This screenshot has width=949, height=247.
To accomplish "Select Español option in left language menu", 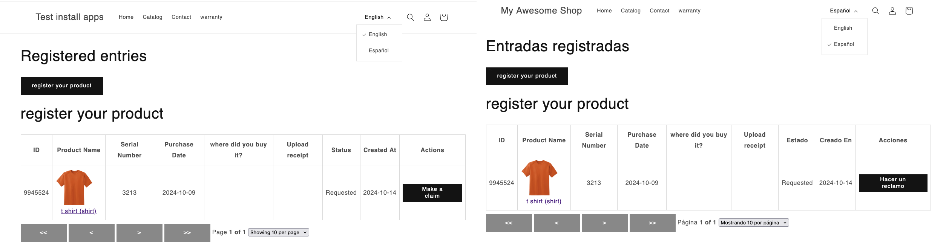I will coord(379,50).
